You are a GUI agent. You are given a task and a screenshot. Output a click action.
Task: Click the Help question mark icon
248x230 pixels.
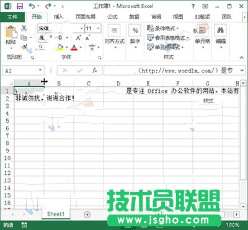pos(193,6)
